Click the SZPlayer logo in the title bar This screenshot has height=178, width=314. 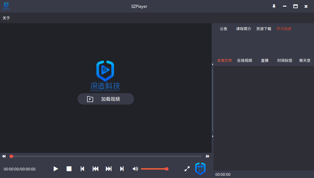[6, 6]
